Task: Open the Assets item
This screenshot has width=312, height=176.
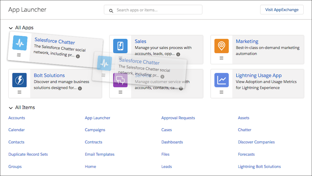Action: click(244, 118)
